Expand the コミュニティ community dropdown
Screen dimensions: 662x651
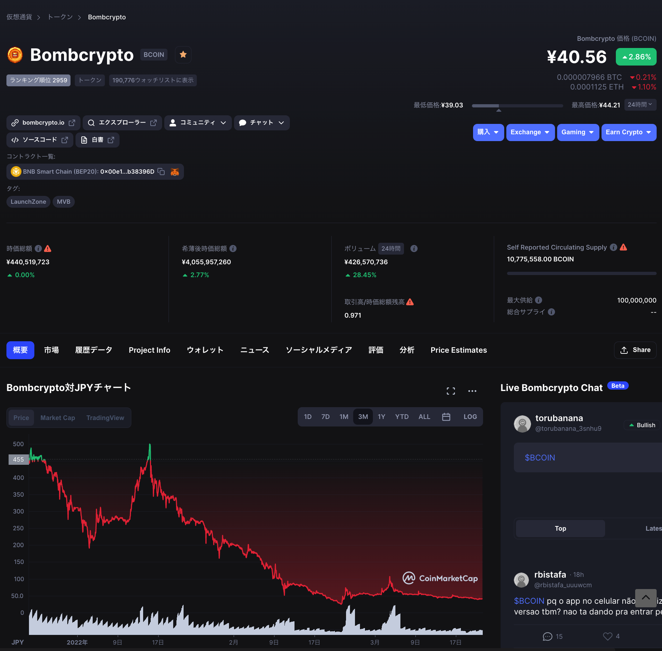pyautogui.click(x=198, y=123)
